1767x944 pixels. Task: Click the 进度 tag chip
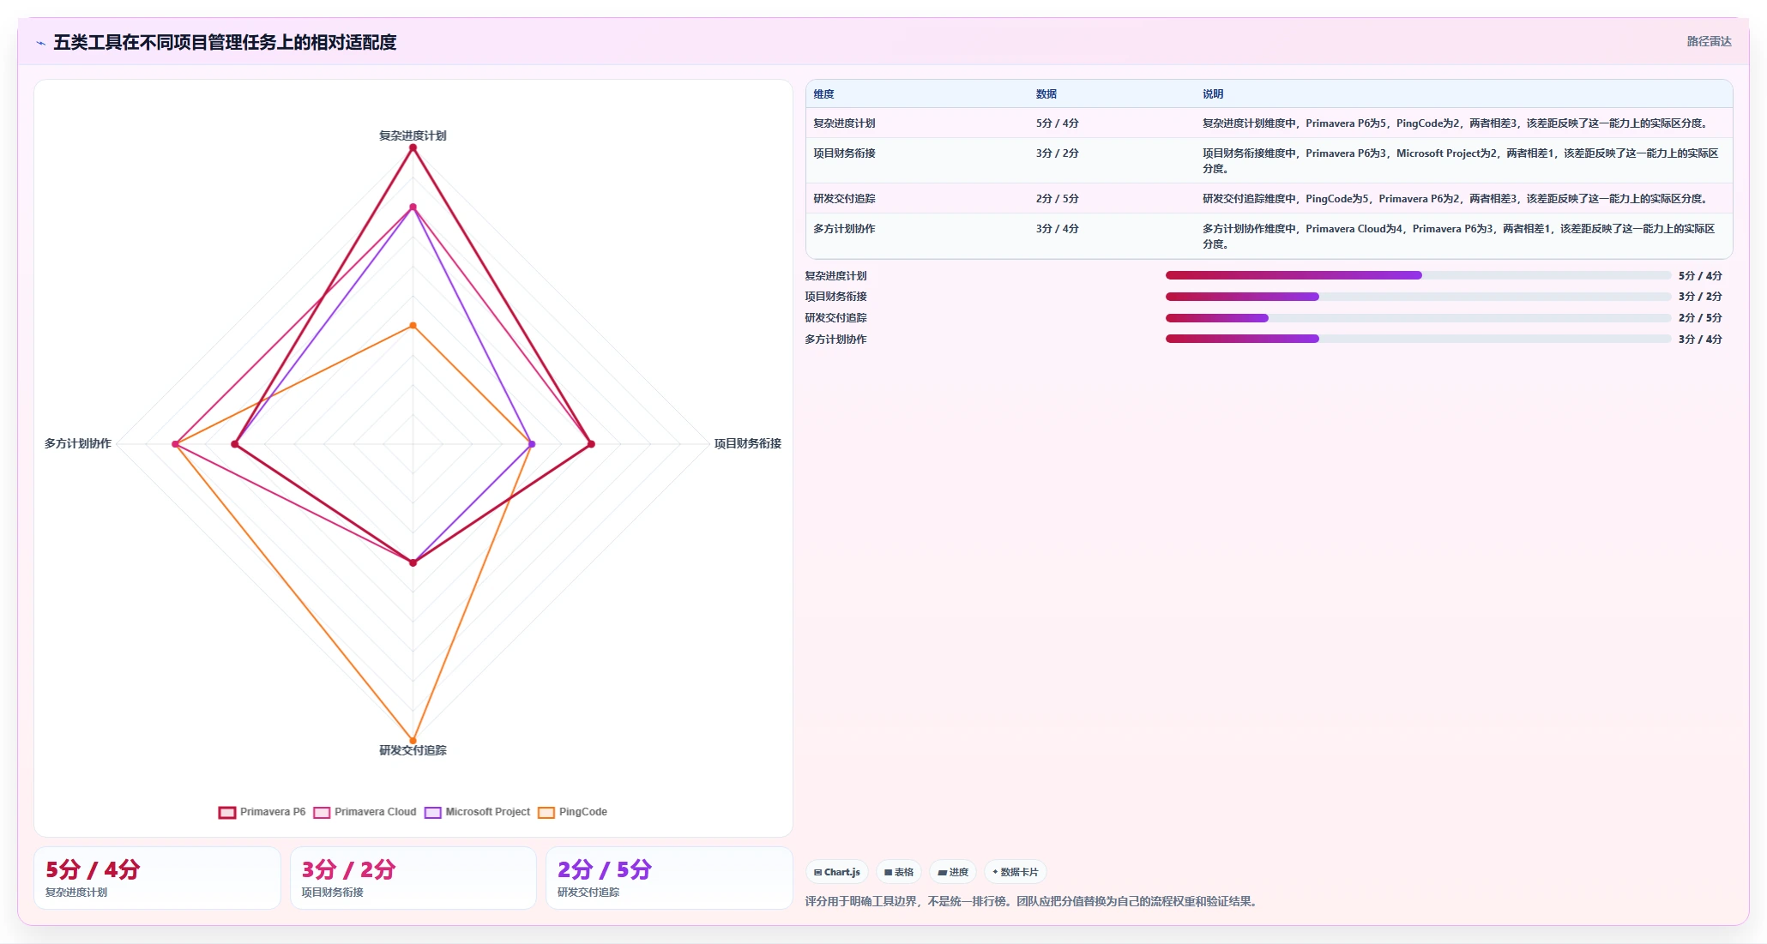tap(953, 872)
